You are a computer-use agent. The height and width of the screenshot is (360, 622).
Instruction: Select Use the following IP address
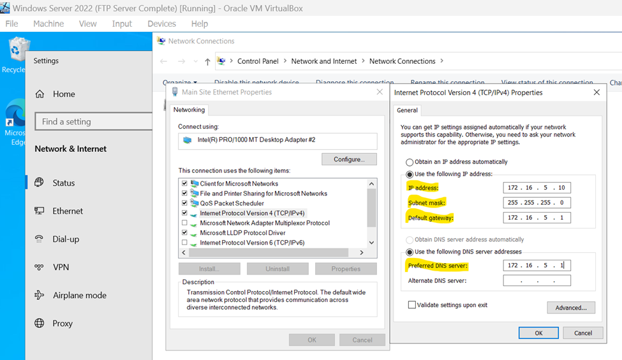pos(410,174)
